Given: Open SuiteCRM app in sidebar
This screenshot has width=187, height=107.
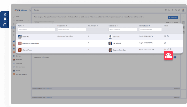Looking at the screenshot, I should point(19,60).
